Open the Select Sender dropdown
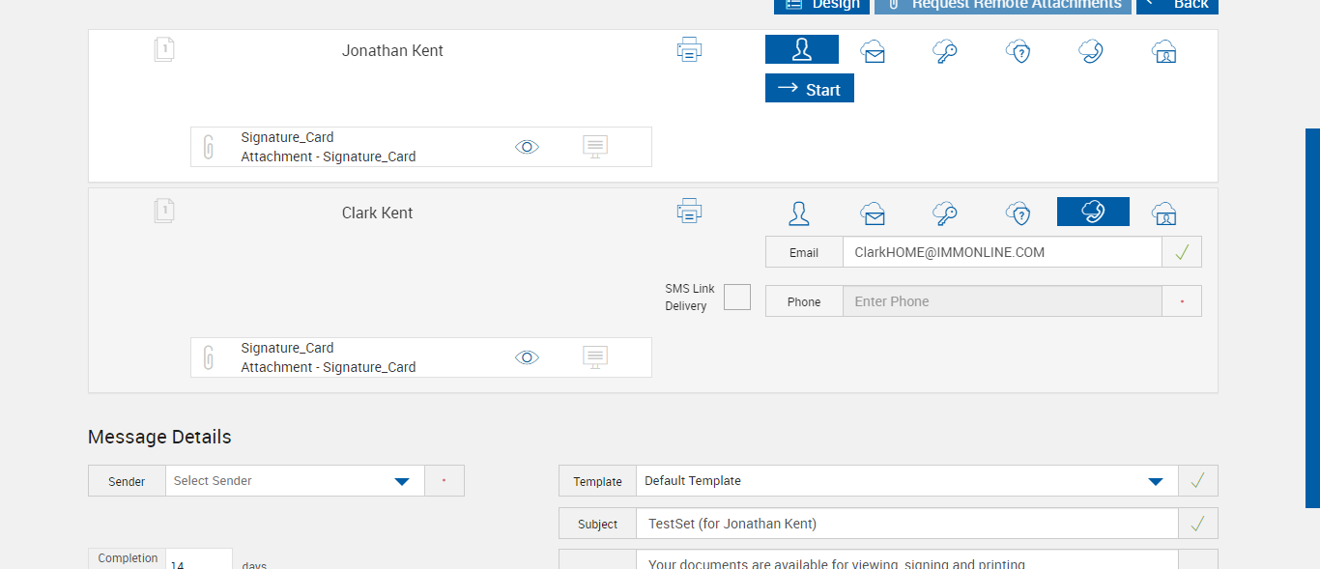The image size is (1320, 569). [295, 481]
